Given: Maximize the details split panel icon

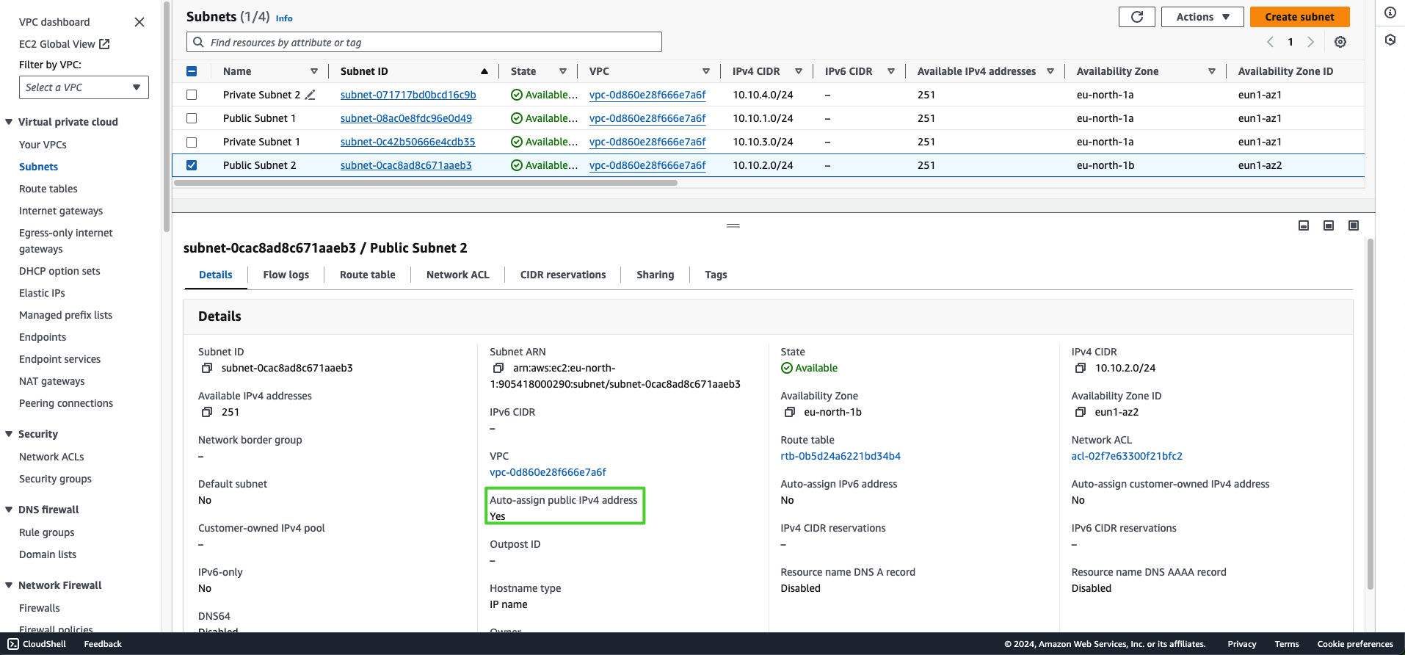Looking at the screenshot, I should (x=1353, y=225).
